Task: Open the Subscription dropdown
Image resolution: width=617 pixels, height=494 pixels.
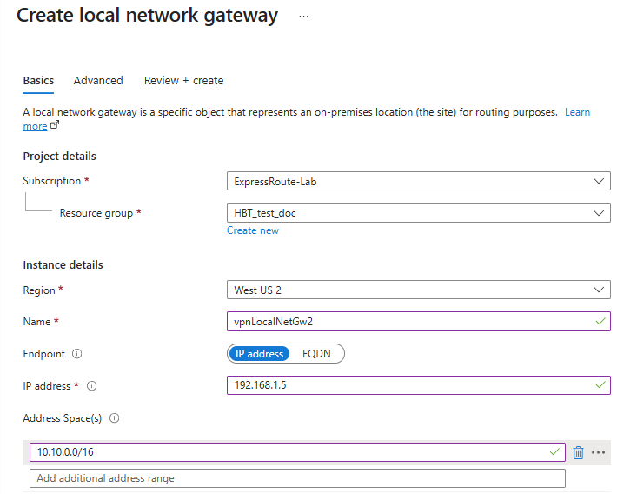Action: pos(417,181)
